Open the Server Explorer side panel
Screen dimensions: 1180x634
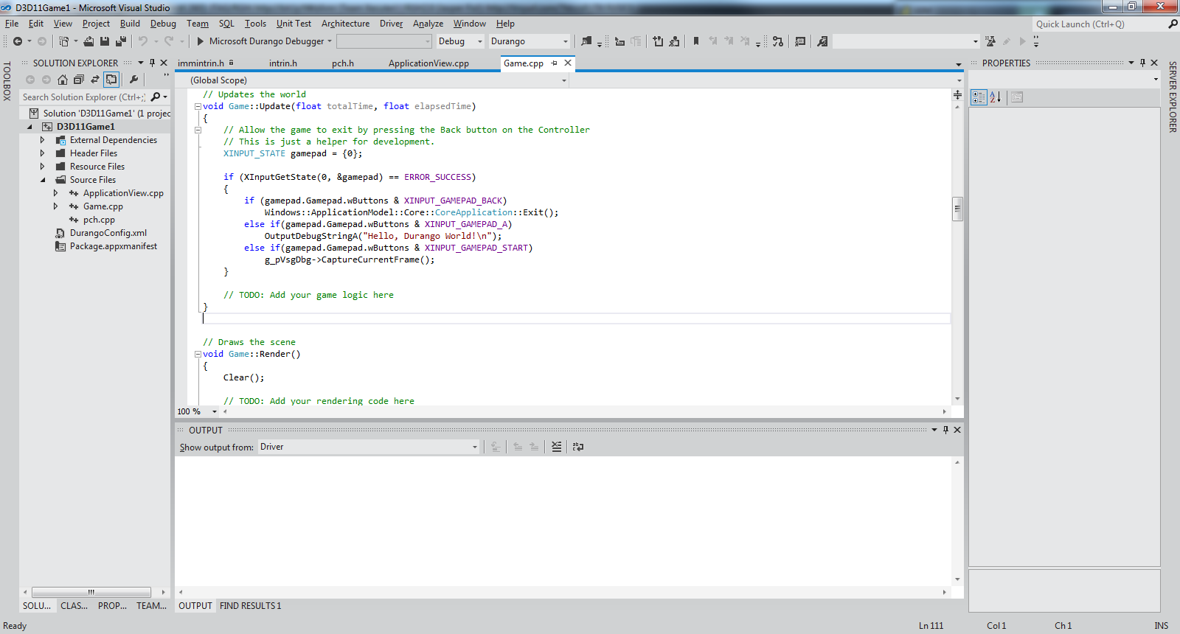click(x=1173, y=97)
